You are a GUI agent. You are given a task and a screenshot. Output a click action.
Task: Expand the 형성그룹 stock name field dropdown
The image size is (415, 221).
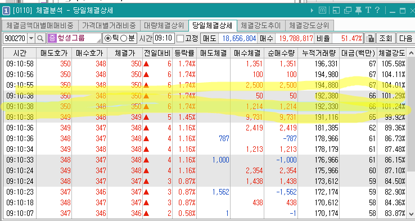[x=98, y=40]
